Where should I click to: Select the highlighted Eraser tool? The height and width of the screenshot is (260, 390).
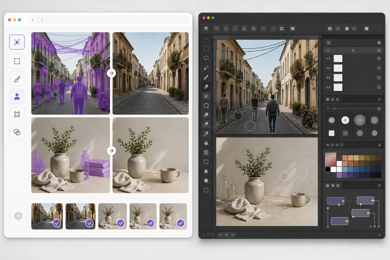tap(206, 87)
